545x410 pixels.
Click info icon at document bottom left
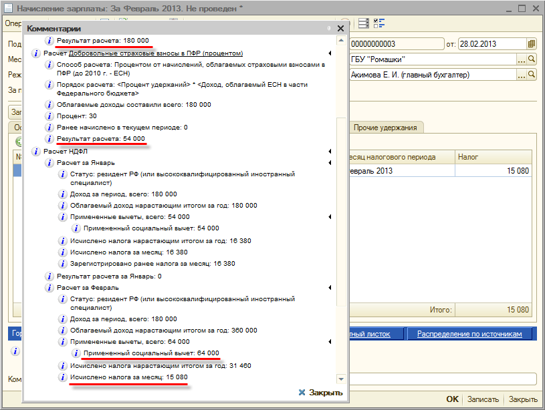(x=15, y=351)
